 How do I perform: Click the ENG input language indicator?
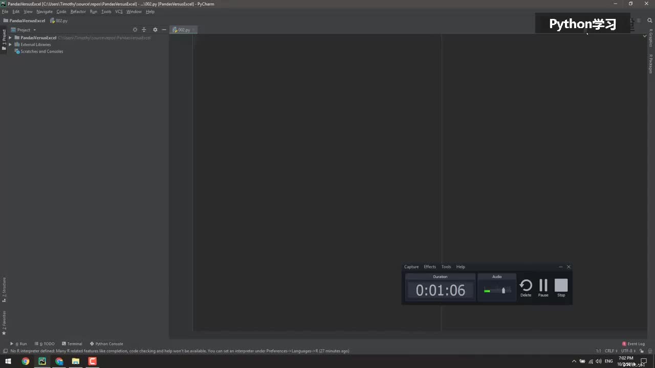point(609,361)
